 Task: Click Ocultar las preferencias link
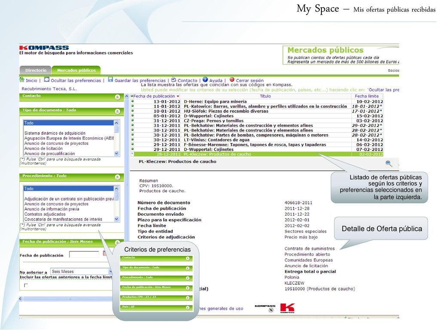tap(76, 80)
